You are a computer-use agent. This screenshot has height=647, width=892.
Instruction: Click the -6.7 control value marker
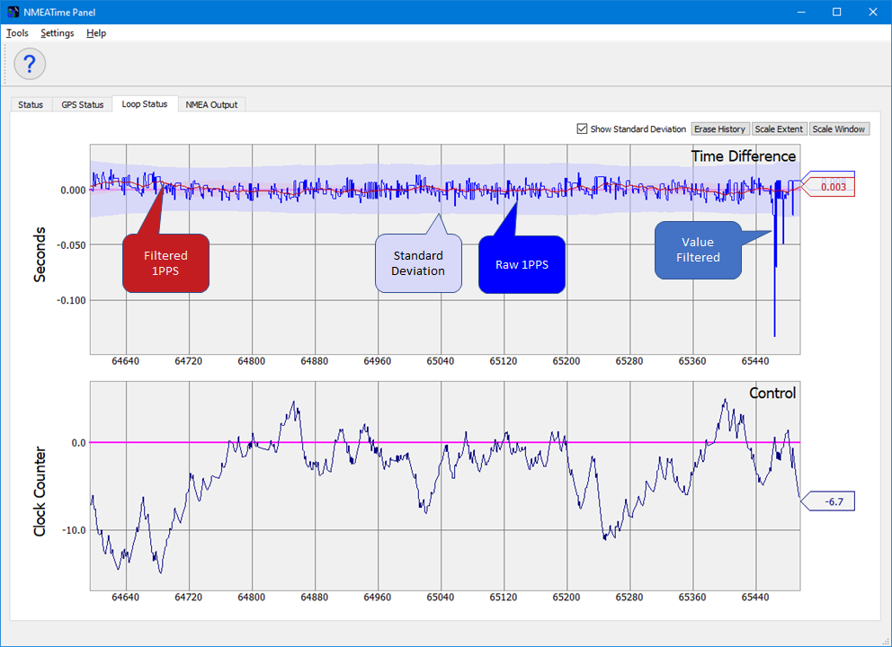833,501
